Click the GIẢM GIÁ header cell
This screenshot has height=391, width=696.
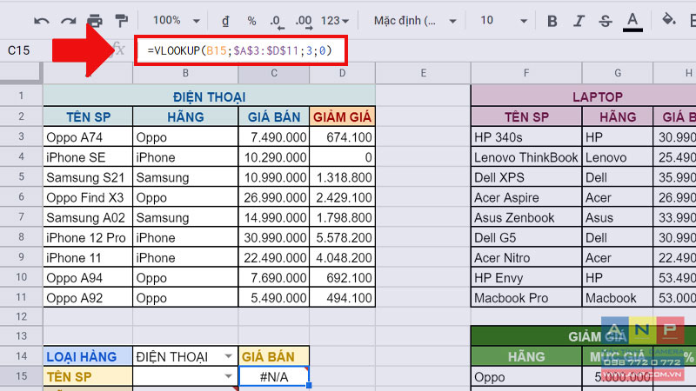tap(342, 116)
